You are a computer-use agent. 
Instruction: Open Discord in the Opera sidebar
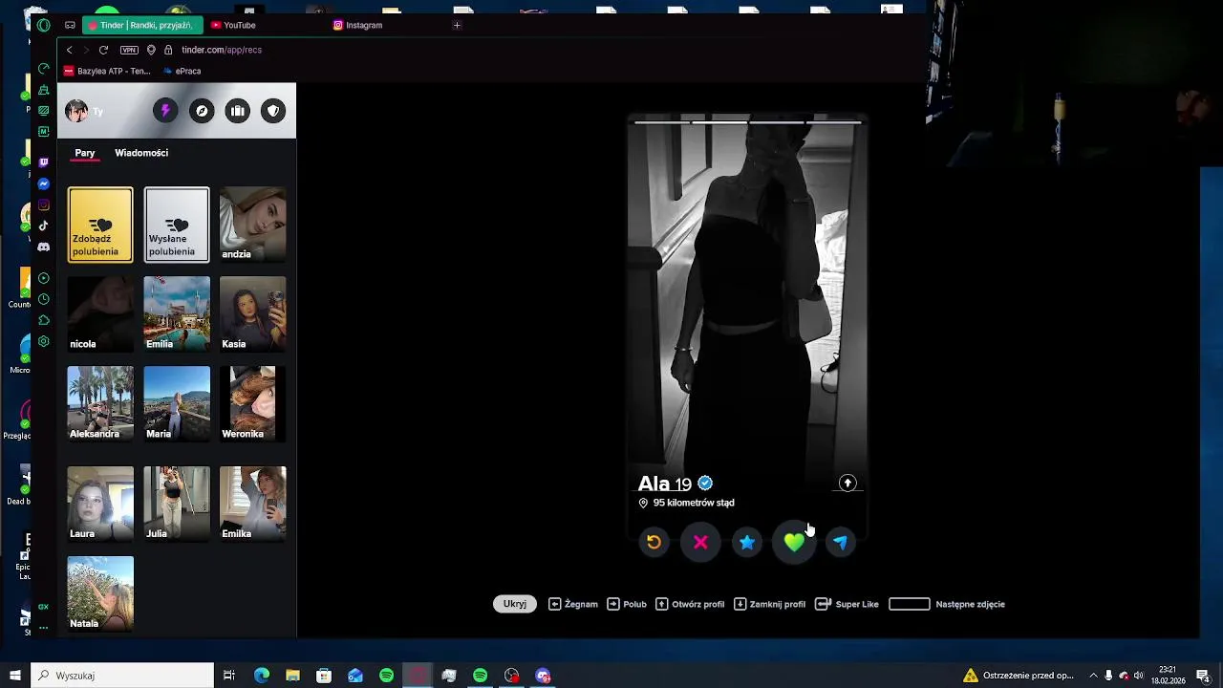43,247
